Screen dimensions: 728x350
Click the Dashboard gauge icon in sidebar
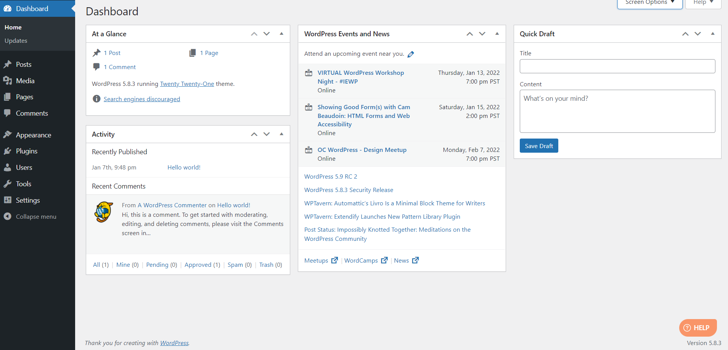point(8,8)
